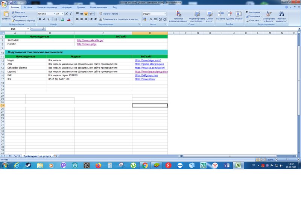The image size is (301, 209).
Task: Adjust the zoom slider in status bar
Action: pos(287,159)
